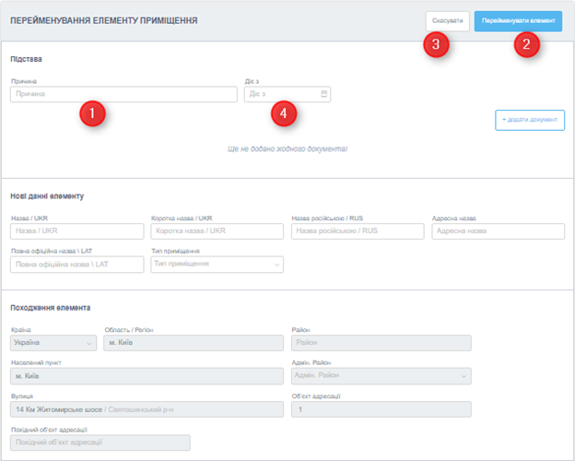This screenshot has width=575, height=461.
Task: Select the Назва / UKR text field
Action: [76, 230]
